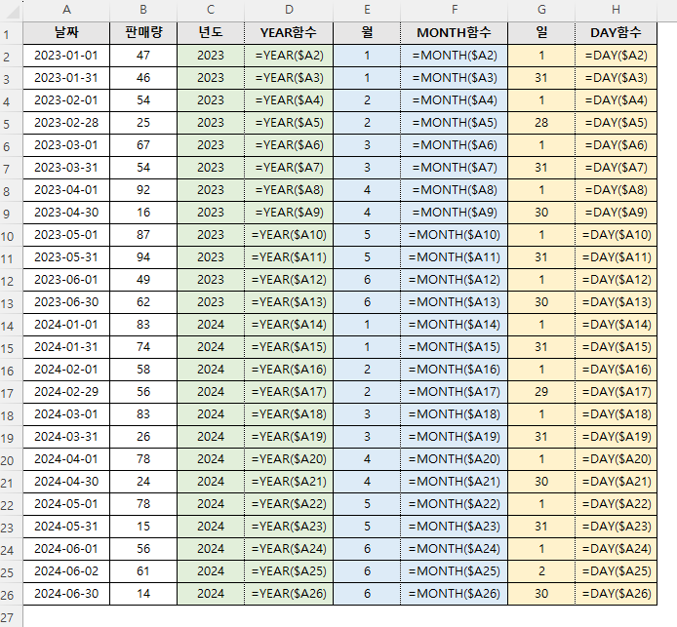
Task: Select month value 6 in row 26
Action: [367, 594]
